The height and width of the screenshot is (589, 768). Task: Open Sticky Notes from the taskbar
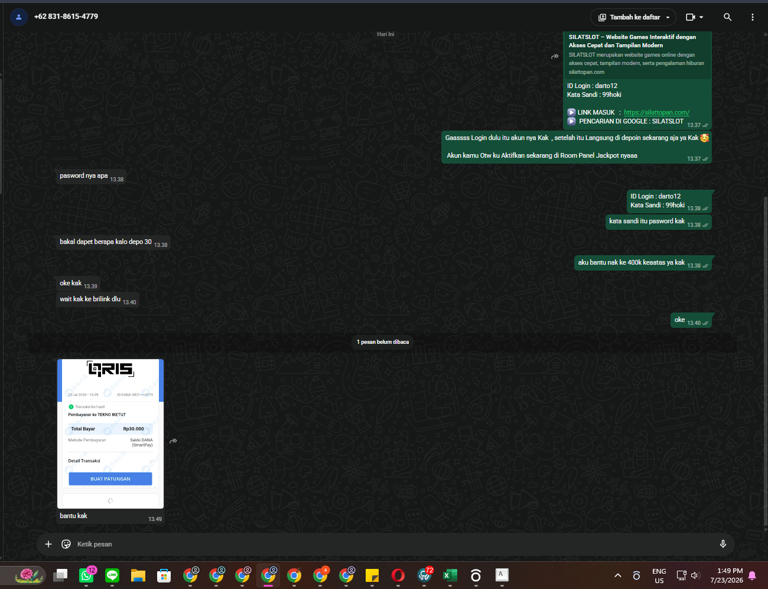tap(372, 575)
